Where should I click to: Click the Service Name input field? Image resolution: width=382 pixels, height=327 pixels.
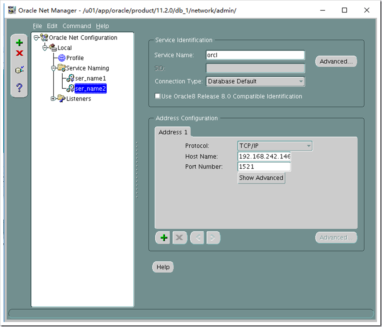[255, 55]
